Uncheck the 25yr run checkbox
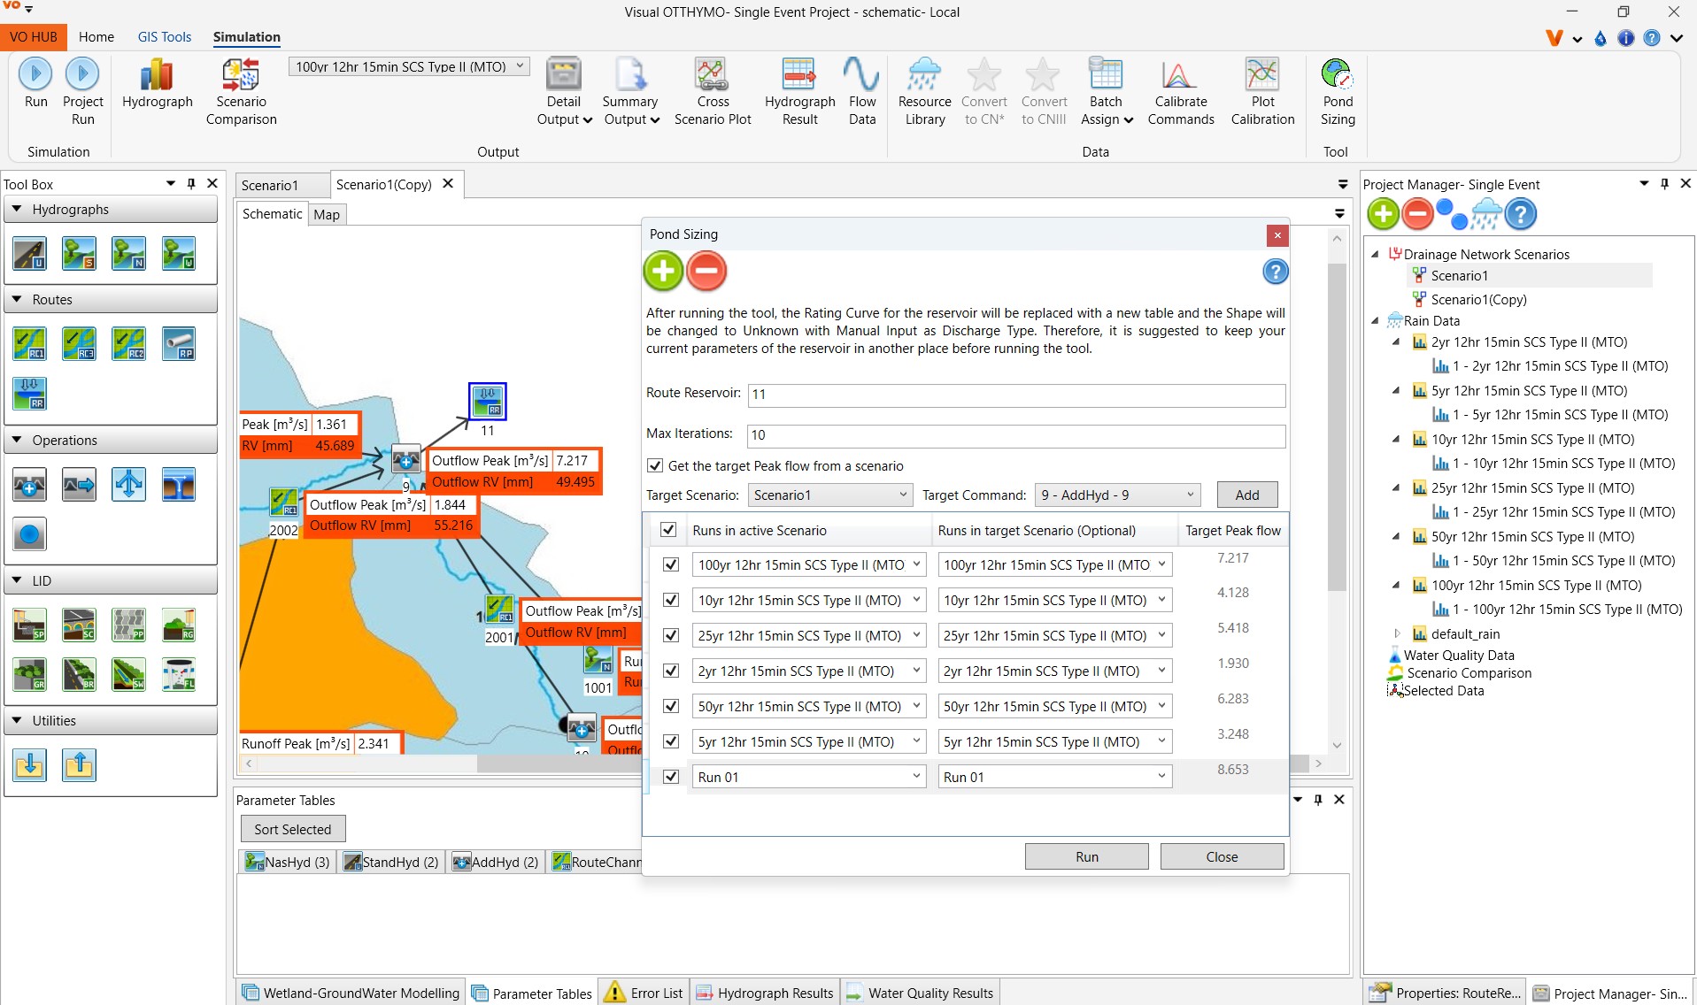This screenshot has width=1697, height=1005. click(671, 635)
